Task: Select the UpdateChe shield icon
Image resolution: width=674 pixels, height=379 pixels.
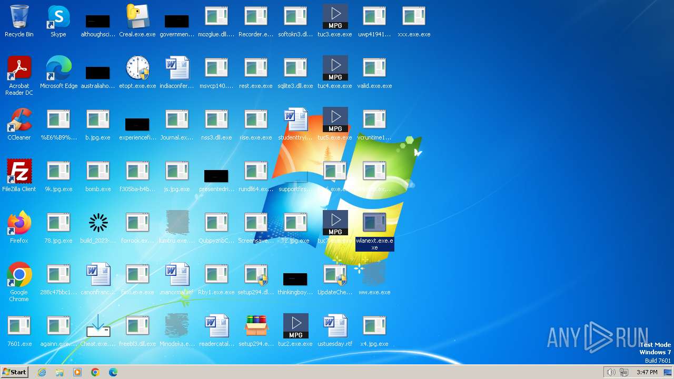Action: point(335,275)
